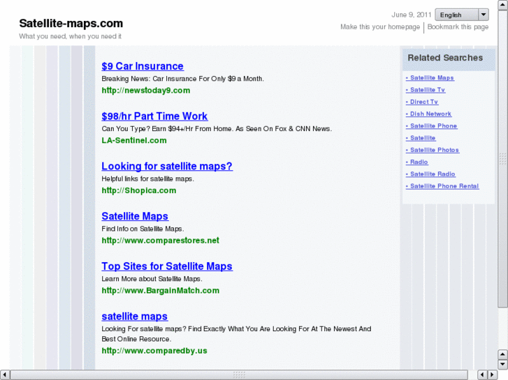
Task: Click the vertical scrollbar thumb
Action: (x=502, y=159)
